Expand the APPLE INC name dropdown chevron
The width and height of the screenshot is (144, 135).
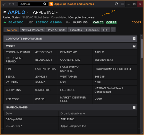pos(57,12)
